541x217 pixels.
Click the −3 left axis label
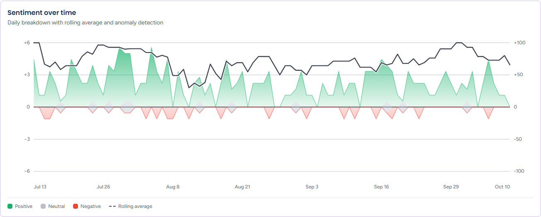pos(27,139)
